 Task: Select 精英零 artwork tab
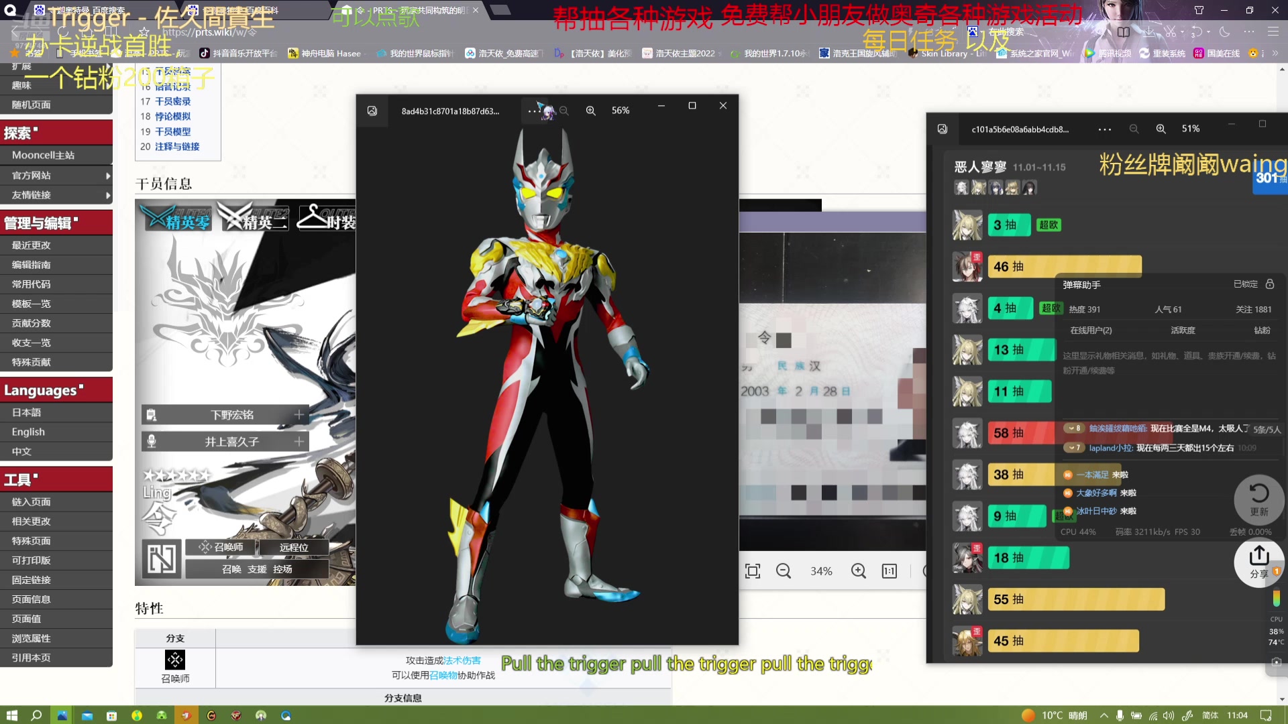[176, 217]
